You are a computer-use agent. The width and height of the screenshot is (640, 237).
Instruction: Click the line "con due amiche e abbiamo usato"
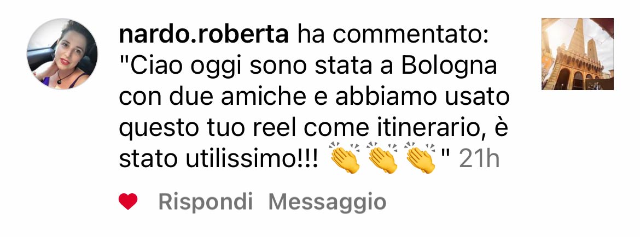(315, 98)
